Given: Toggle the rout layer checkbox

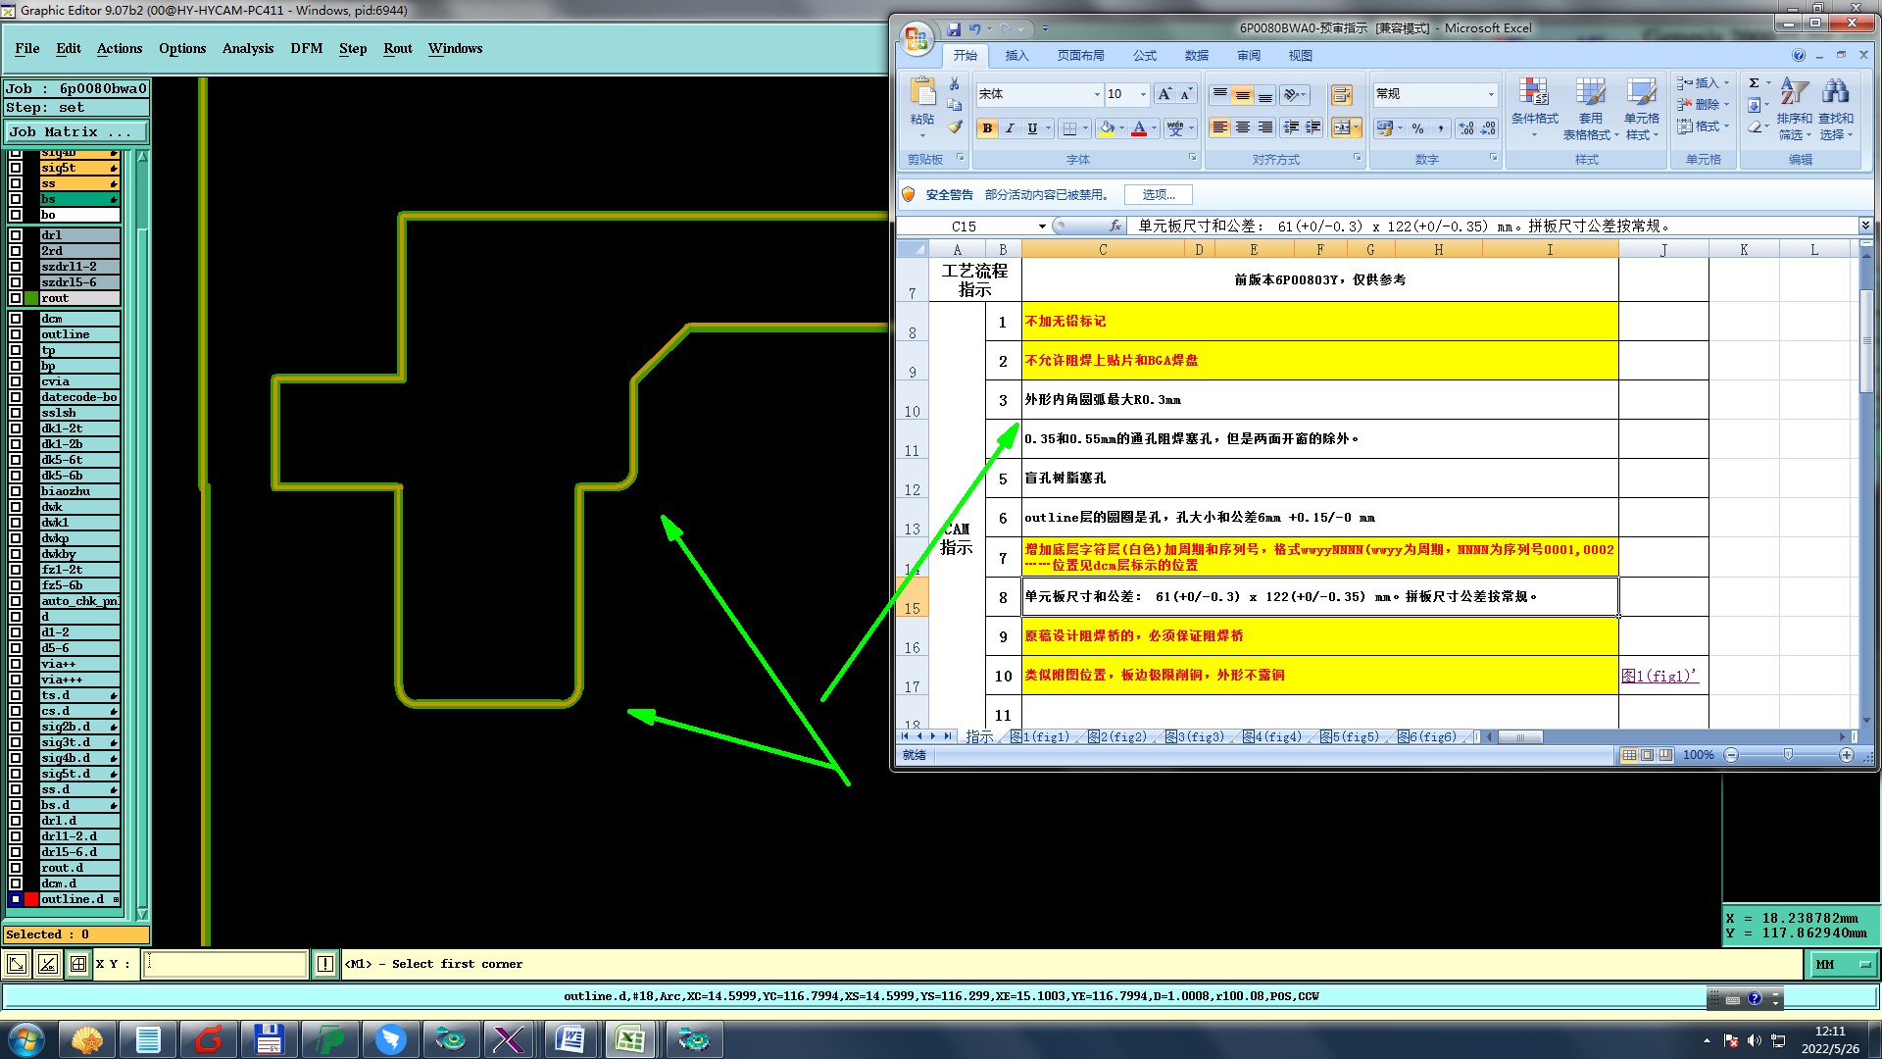Looking at the screenshot, I should 16,298.
